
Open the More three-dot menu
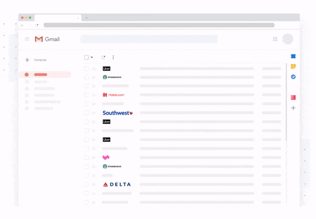click(113, 57)
